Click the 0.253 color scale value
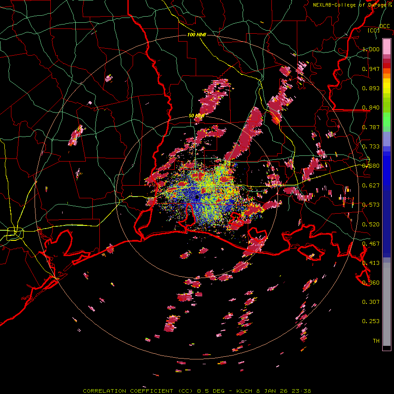The image size is (394, 394). (x=371, y=321)
